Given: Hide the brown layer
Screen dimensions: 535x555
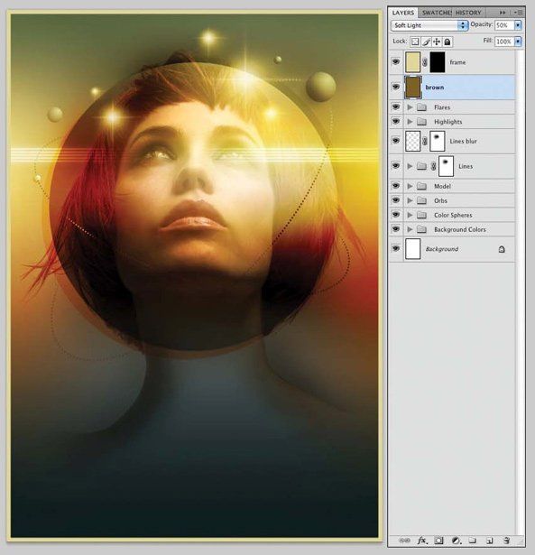Looking at the screenshot, I should tap(396, 87).
